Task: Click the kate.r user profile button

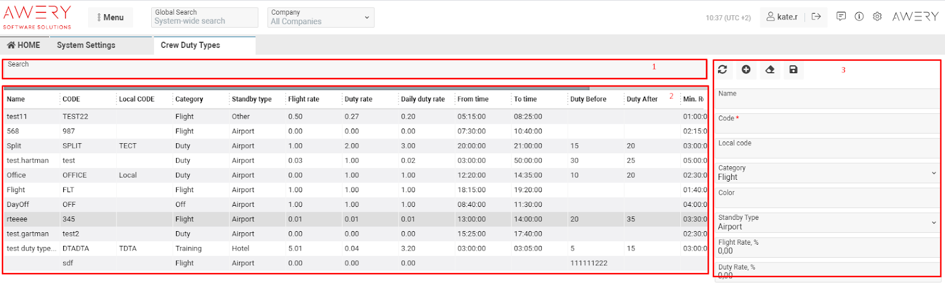Action: 782,17
